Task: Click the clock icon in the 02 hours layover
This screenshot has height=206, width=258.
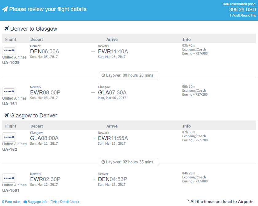Action: point(103,162)
